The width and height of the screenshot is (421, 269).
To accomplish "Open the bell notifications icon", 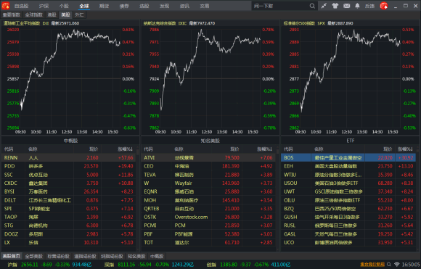I will pyautogui.click(x=357, y=6).
